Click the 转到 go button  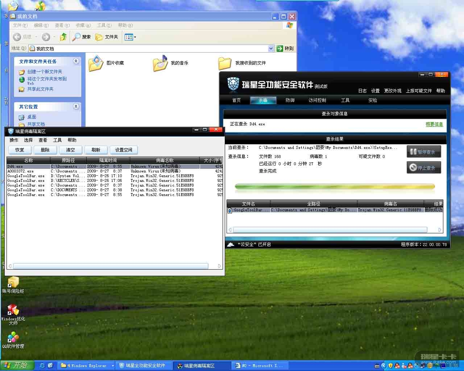[285, 49]
